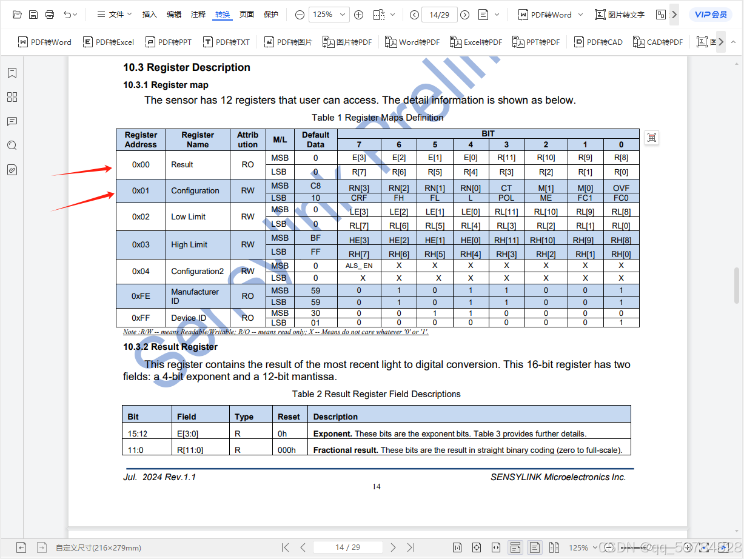Screen dimensions: 744x559
Task: Go to next page using top arrow
Action: [464, 15]
